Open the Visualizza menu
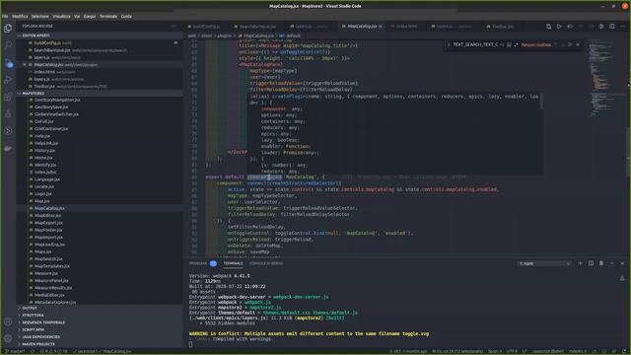 (x=61, y=17)
